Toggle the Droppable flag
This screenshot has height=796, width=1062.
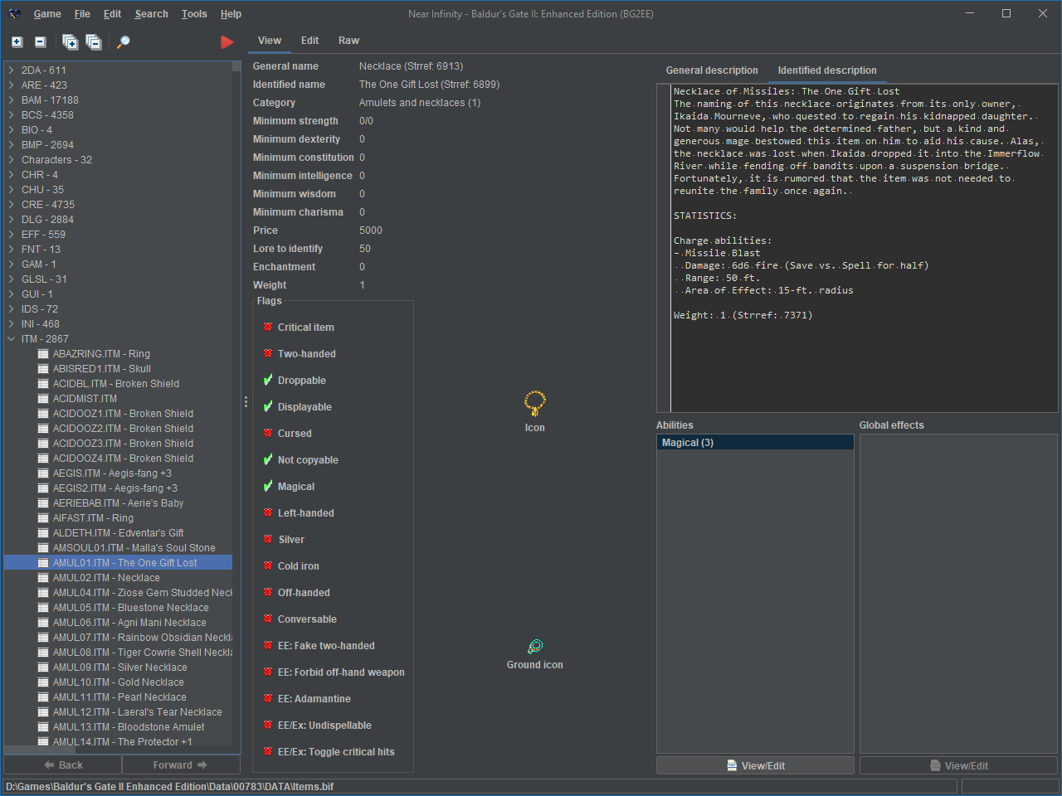coord(268,381)
